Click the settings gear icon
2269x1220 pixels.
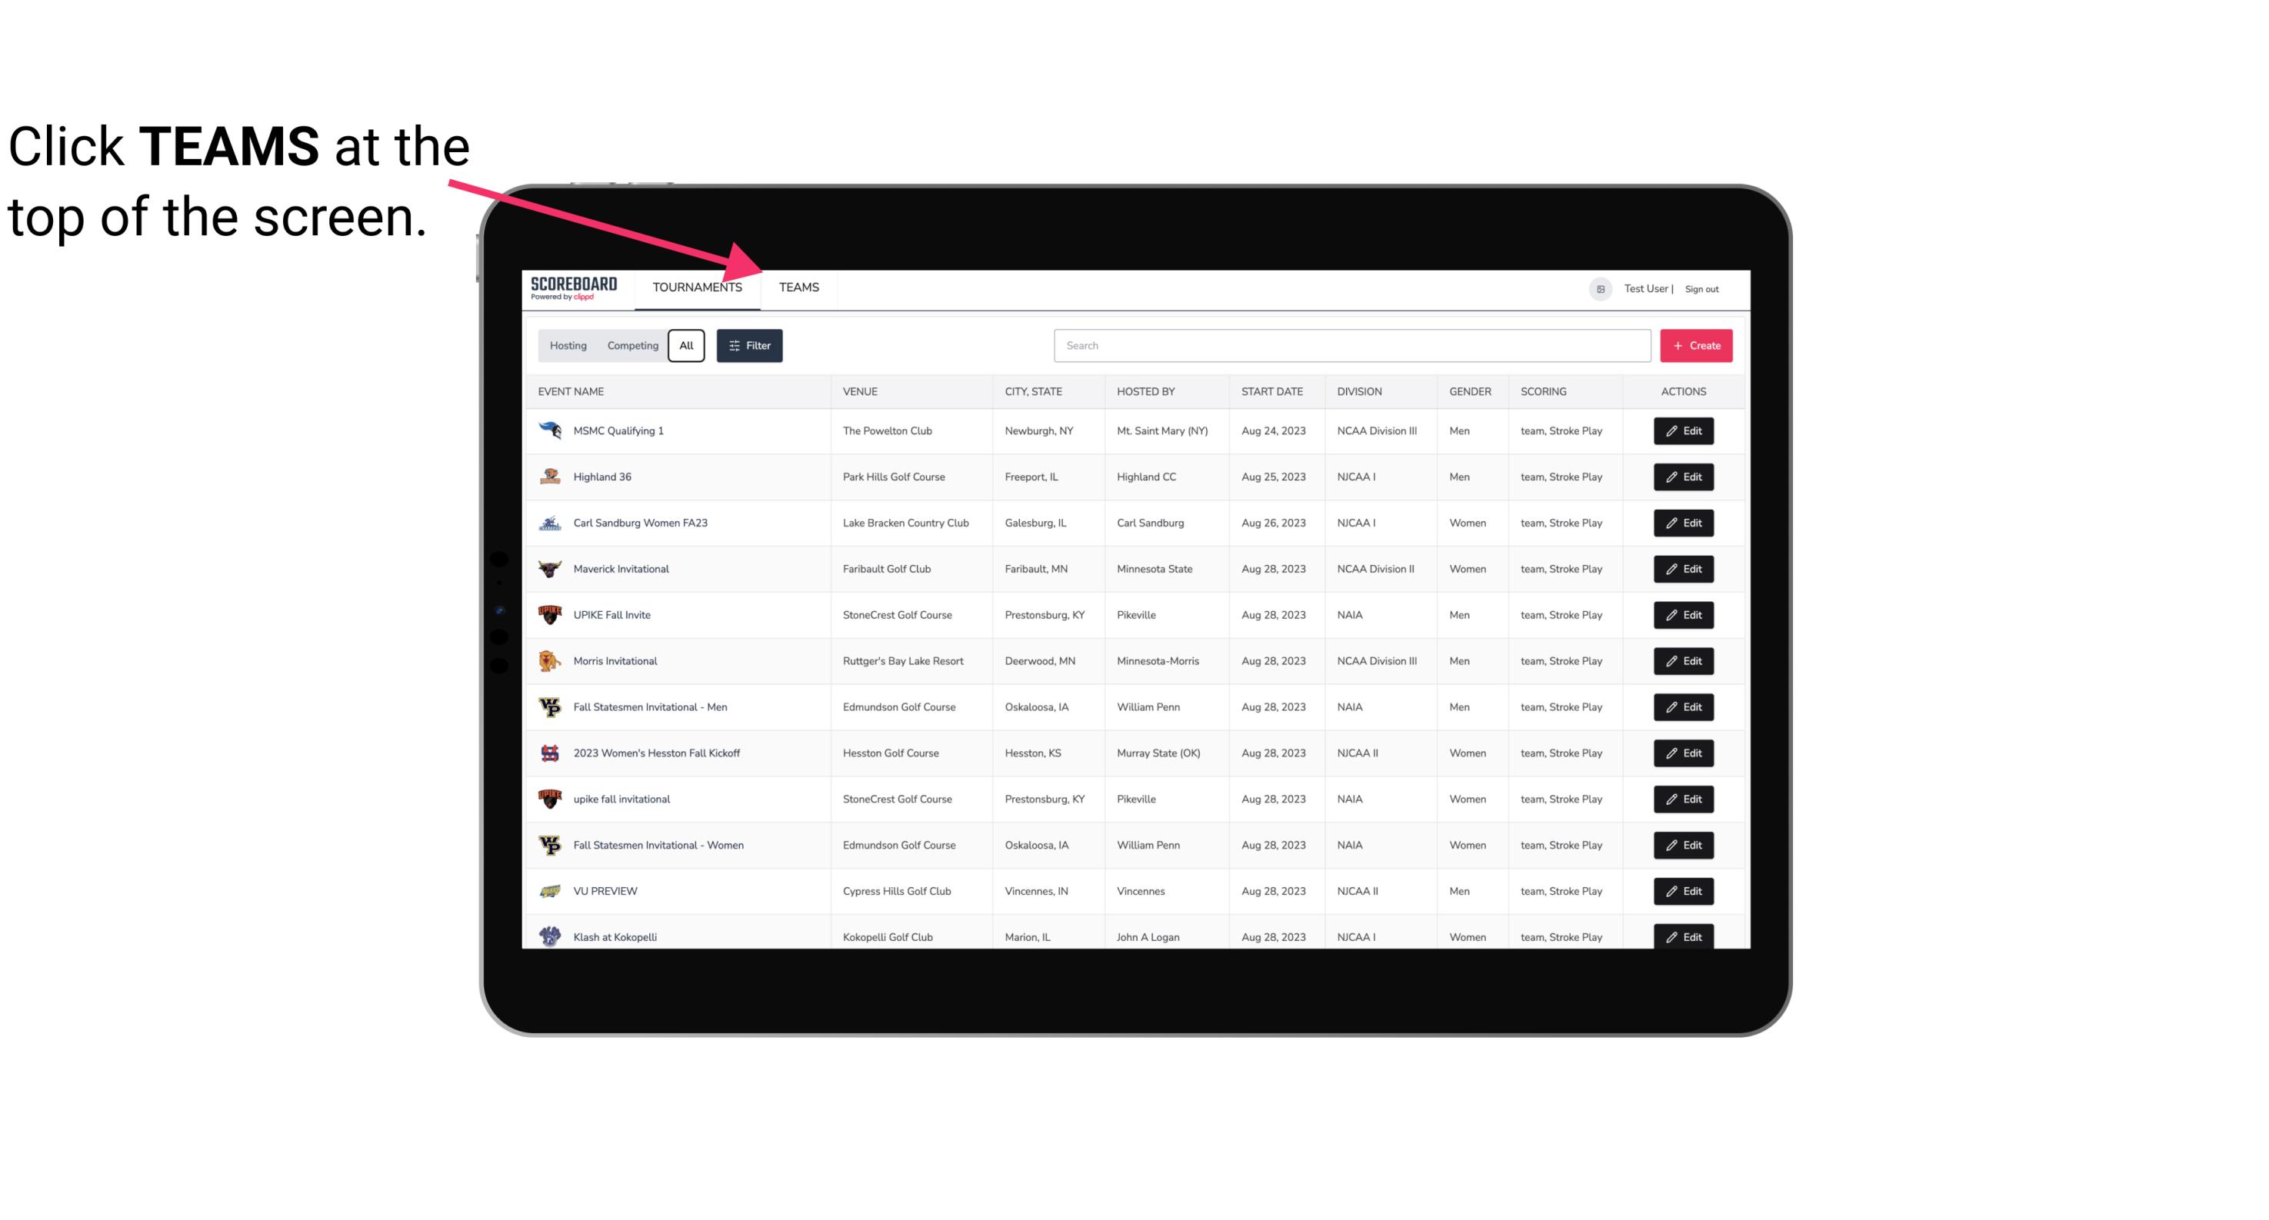click(x=1599, y=287)
